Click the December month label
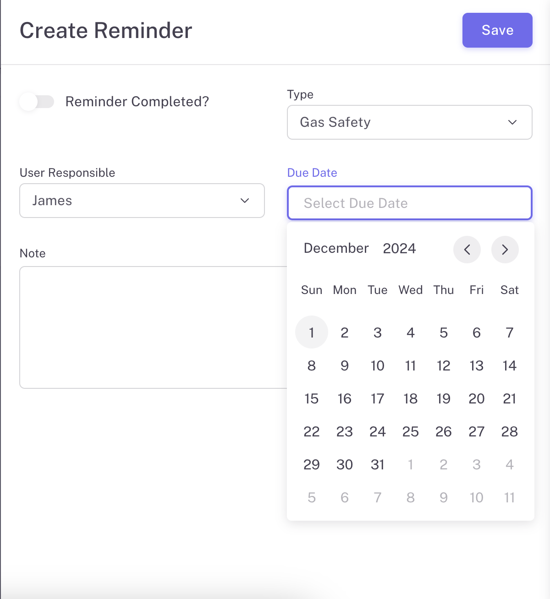Image resolution: width=550 pixels, height=599 pixels. point(336,248)
